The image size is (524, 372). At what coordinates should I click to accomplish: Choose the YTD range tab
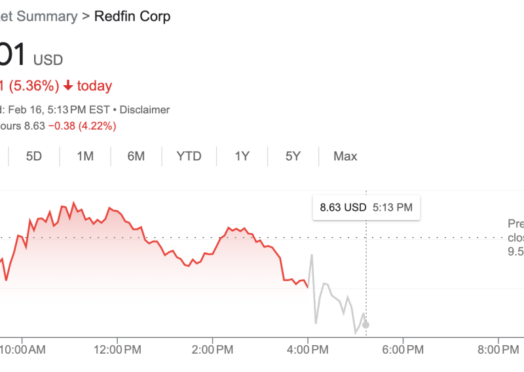pos(189,157)
